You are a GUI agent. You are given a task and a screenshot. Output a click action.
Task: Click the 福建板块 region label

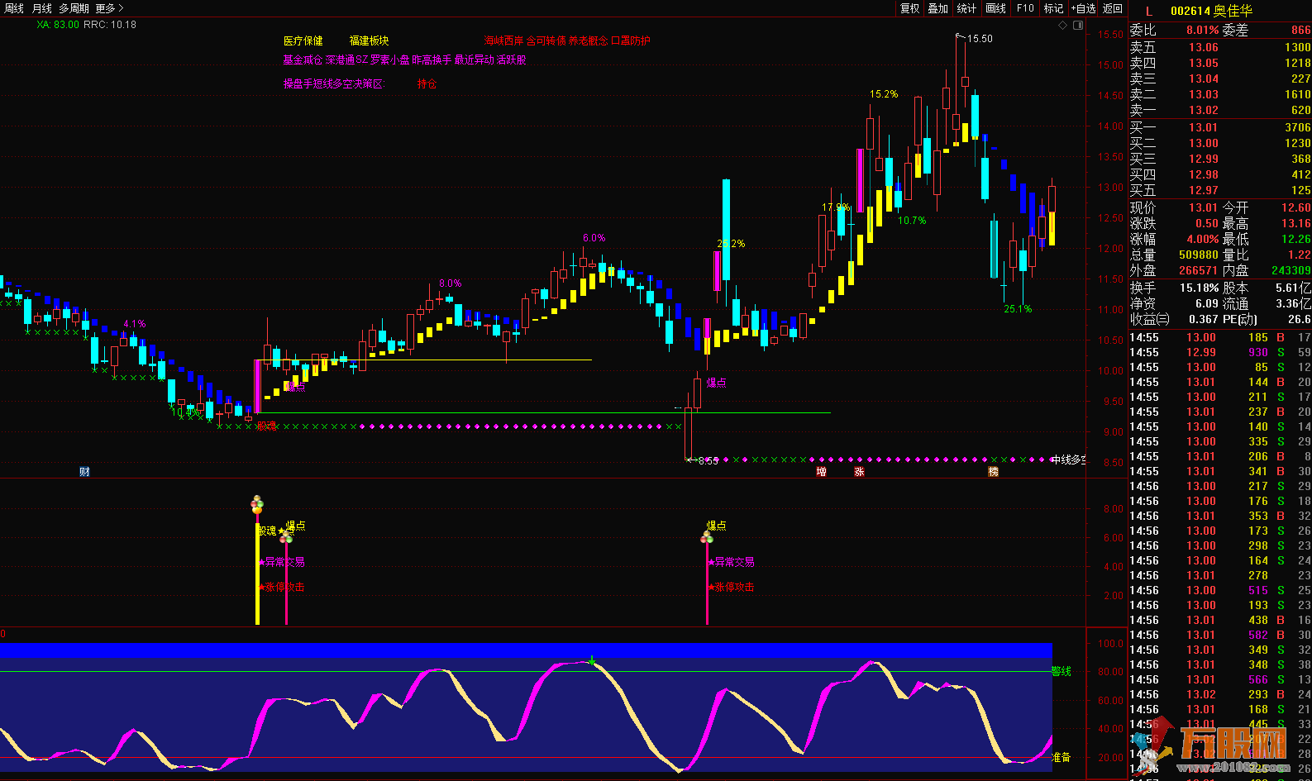[x=369, y=40]
